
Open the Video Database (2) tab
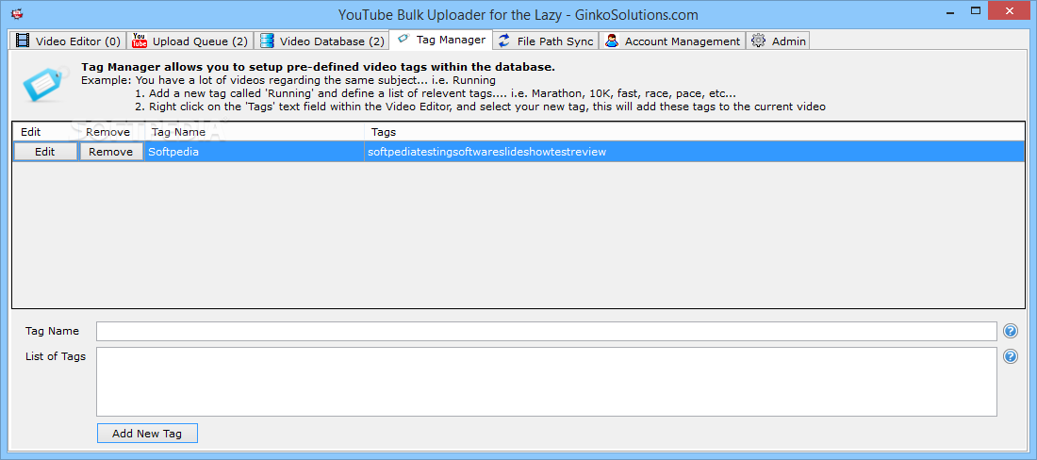pyautogui.click(x=321, y=41)
